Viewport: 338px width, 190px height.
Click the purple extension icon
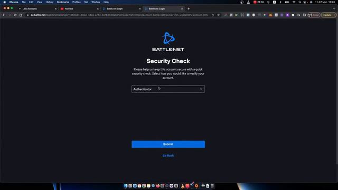pos(287,15)
